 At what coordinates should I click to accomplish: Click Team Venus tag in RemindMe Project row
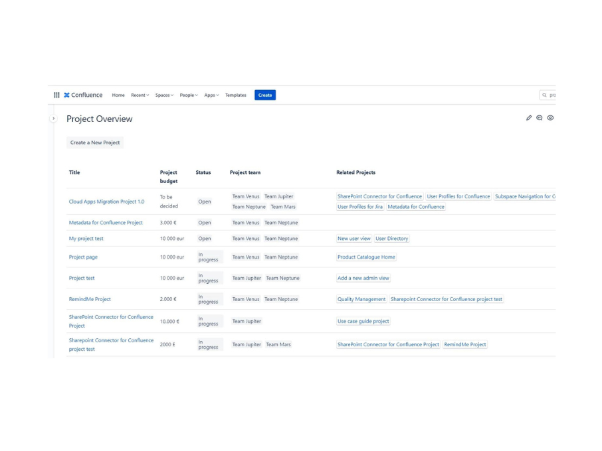tap(246, 299)
